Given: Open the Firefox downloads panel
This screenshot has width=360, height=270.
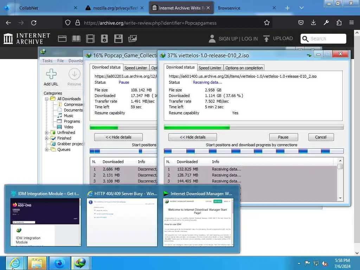Looking at the screenshot, I should point(313,23).
